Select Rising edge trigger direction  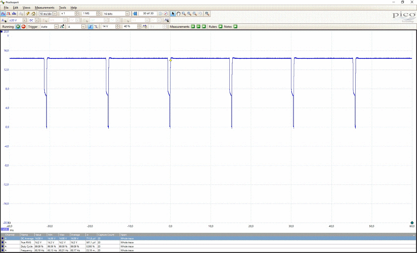point(90,26)
